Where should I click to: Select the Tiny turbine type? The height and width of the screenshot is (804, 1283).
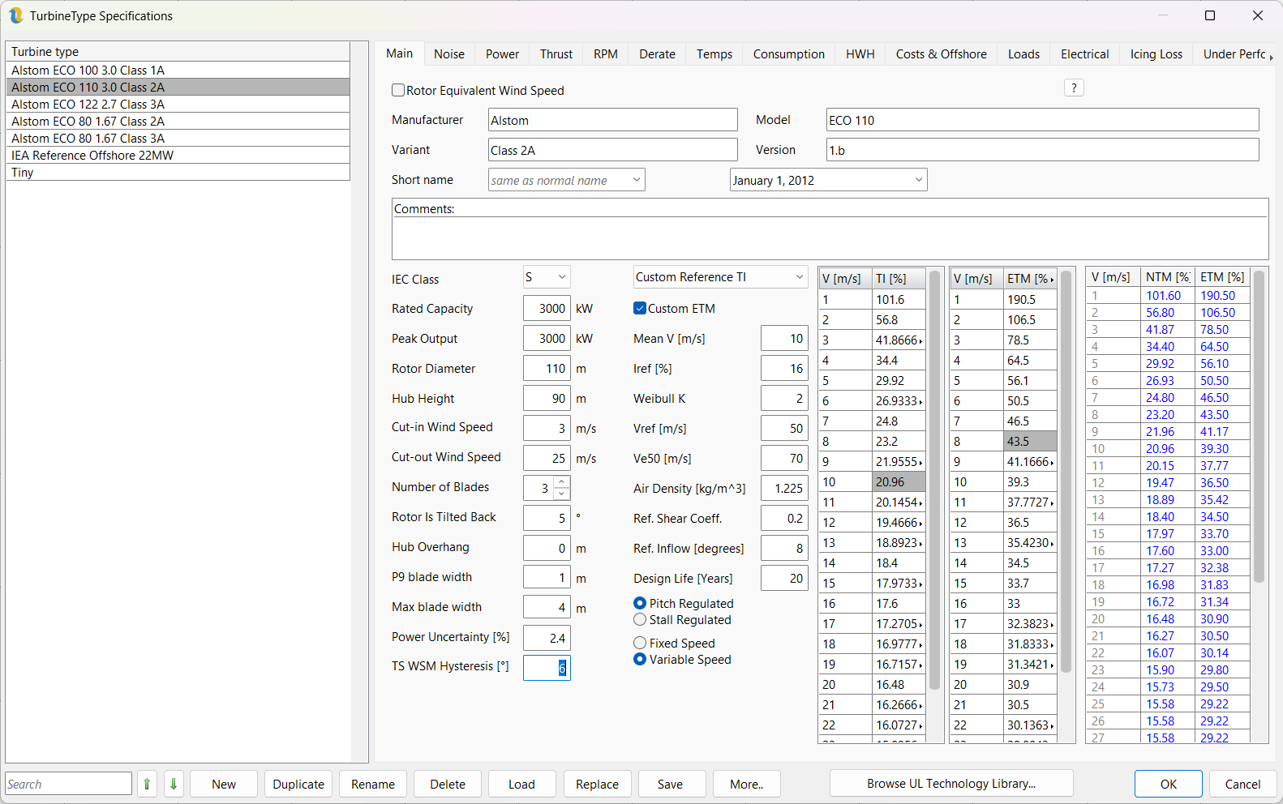pos(178,173)
